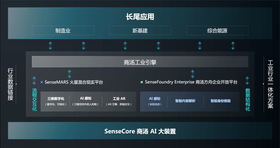Select the 制造业 dotted box
This screenshot has width=280, height=148.
(63, 30)
